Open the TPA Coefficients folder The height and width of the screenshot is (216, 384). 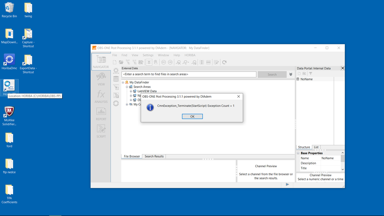[x=9, y=194]
